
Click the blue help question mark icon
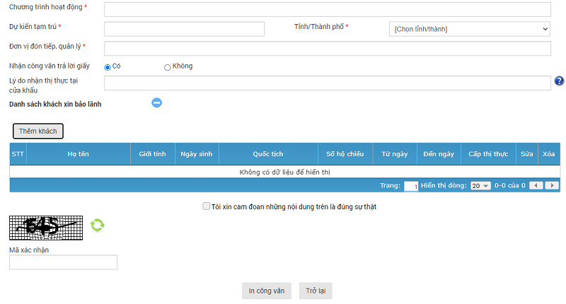pyautogui.click(x=559, y=81)
